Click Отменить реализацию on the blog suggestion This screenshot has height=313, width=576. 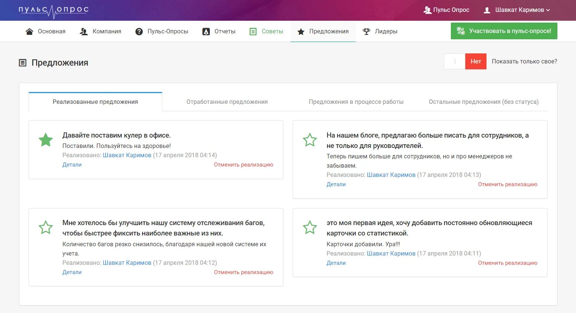508,184
